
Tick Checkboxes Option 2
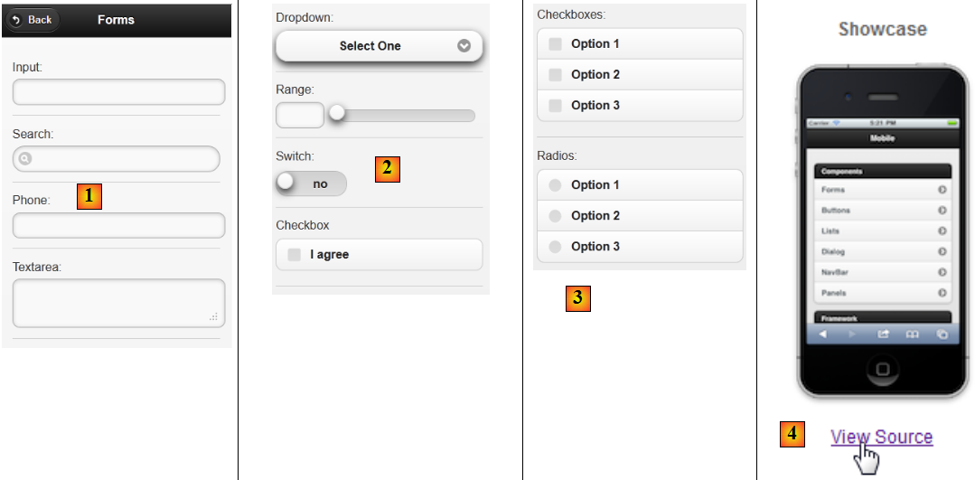555,75
